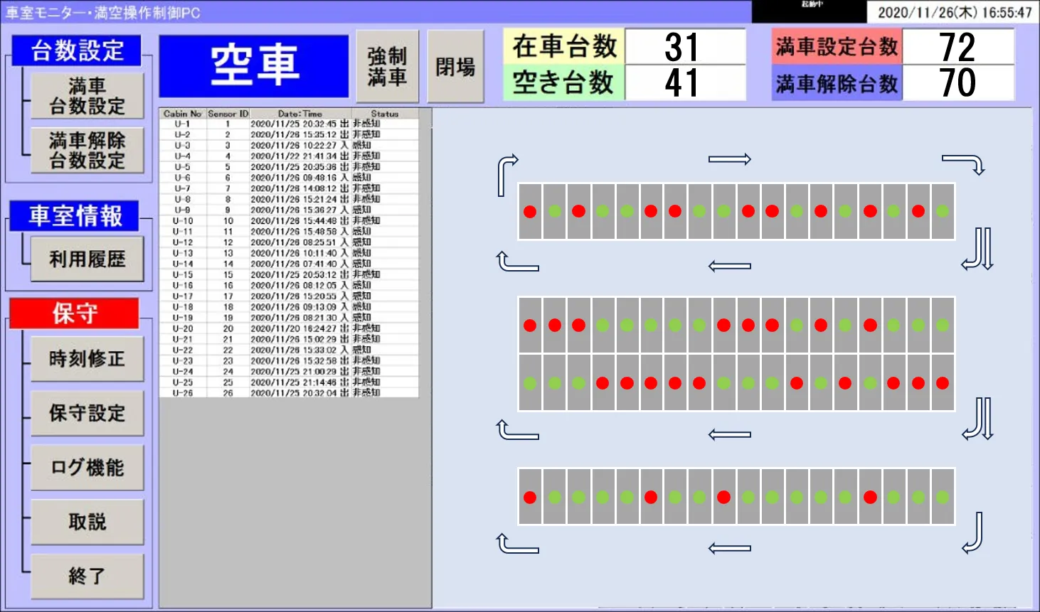The width and height of the screenshot is (1040, 612).
Task: Click the 満車設定台数 label
Action: point(837,47)
